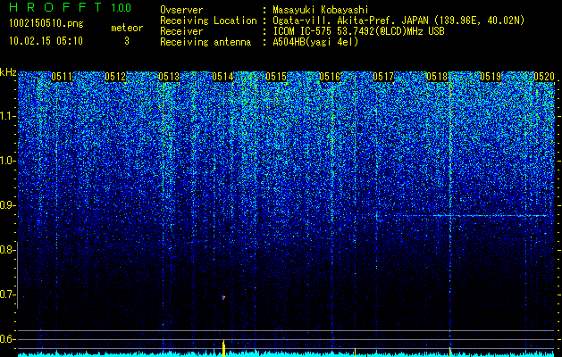Click the tall yellow power spike at 0514

pyautogui.click(x=223, y=348)
